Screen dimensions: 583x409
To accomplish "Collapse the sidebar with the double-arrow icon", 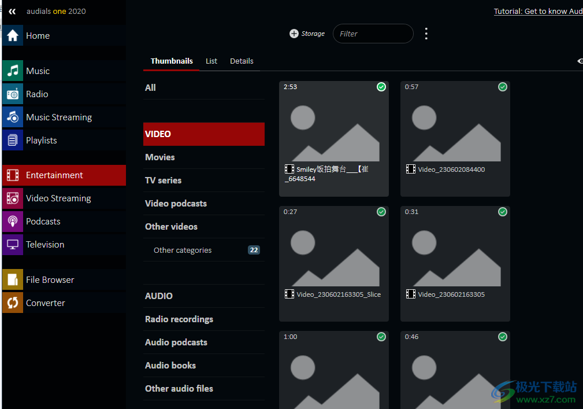I will (x=12, y=12).
